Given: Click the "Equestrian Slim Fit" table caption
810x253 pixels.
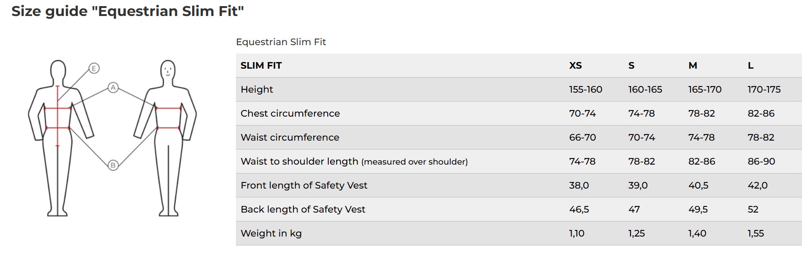Looking at the screenshot, I should (x=281, y=42).
